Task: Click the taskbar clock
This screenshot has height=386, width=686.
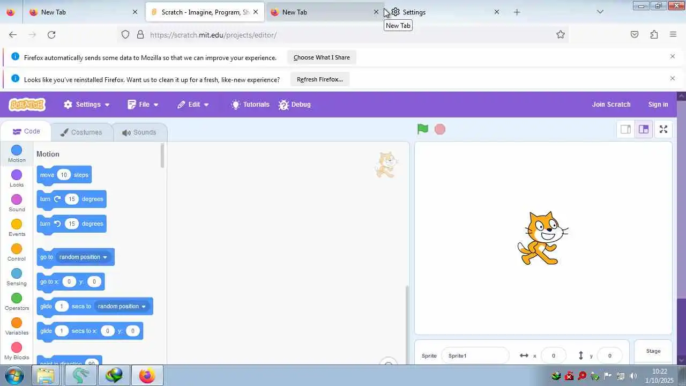Action: (660, 376)
